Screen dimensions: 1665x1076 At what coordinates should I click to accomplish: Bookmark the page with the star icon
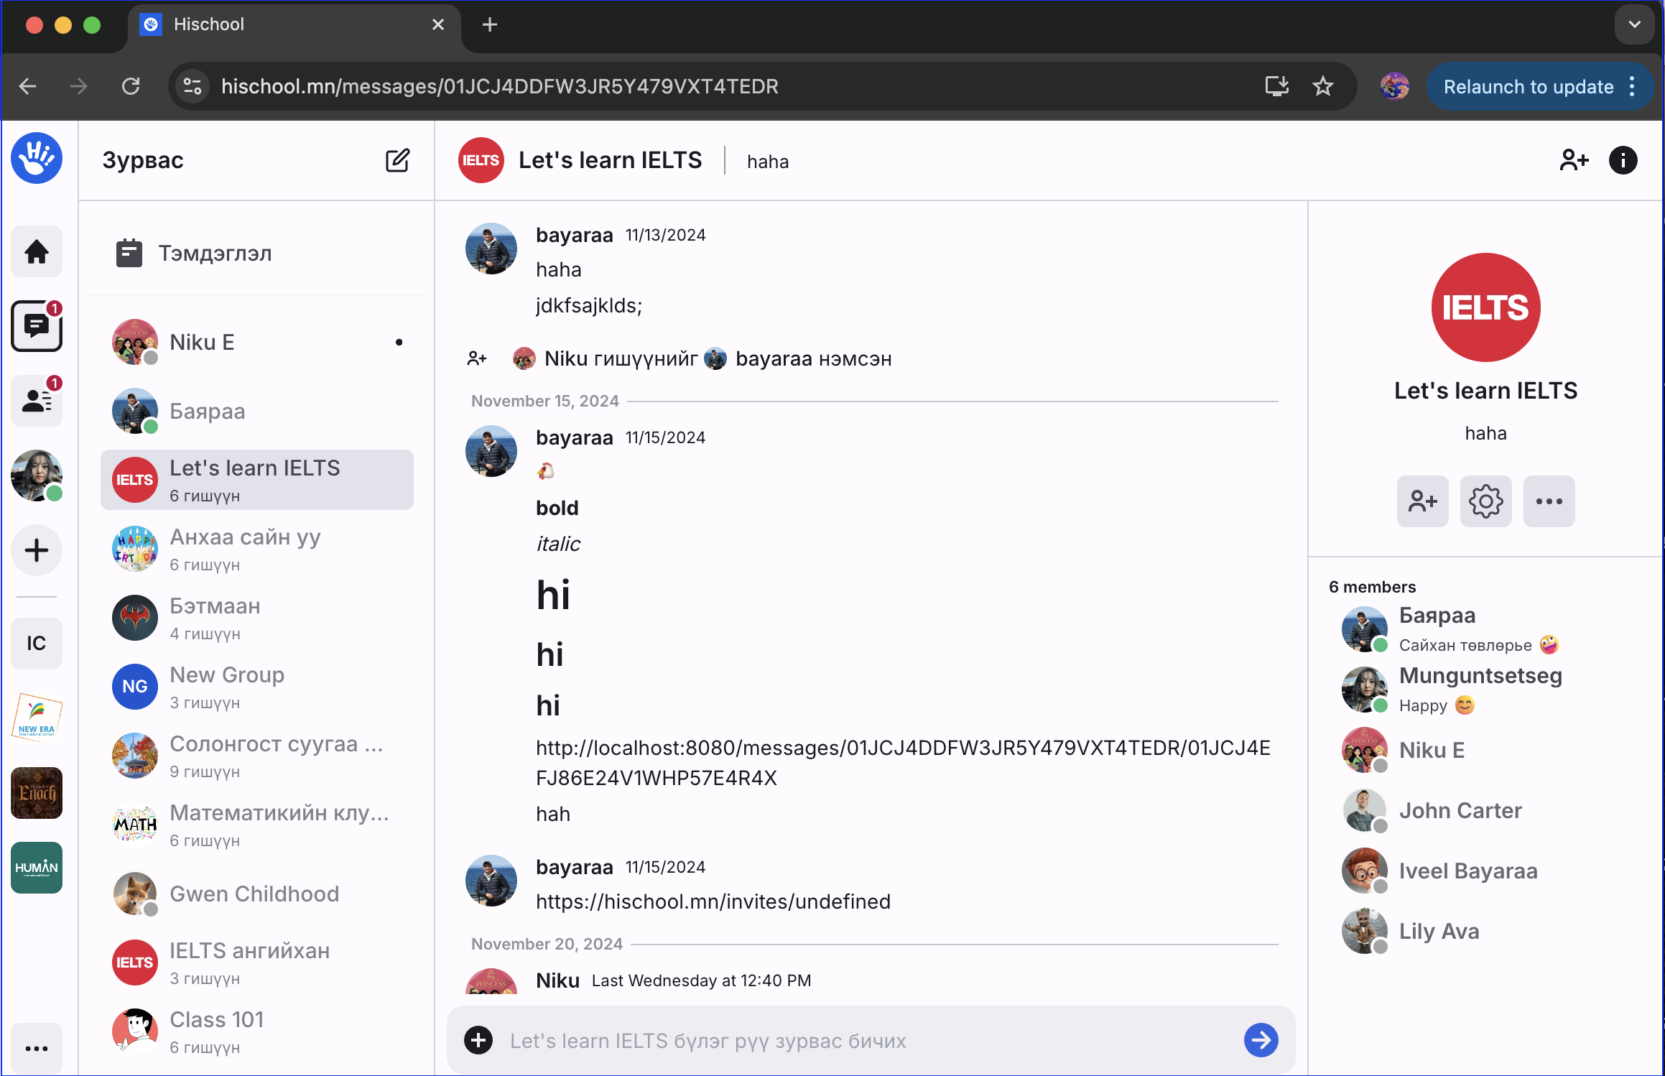[x=1322, y=87]
